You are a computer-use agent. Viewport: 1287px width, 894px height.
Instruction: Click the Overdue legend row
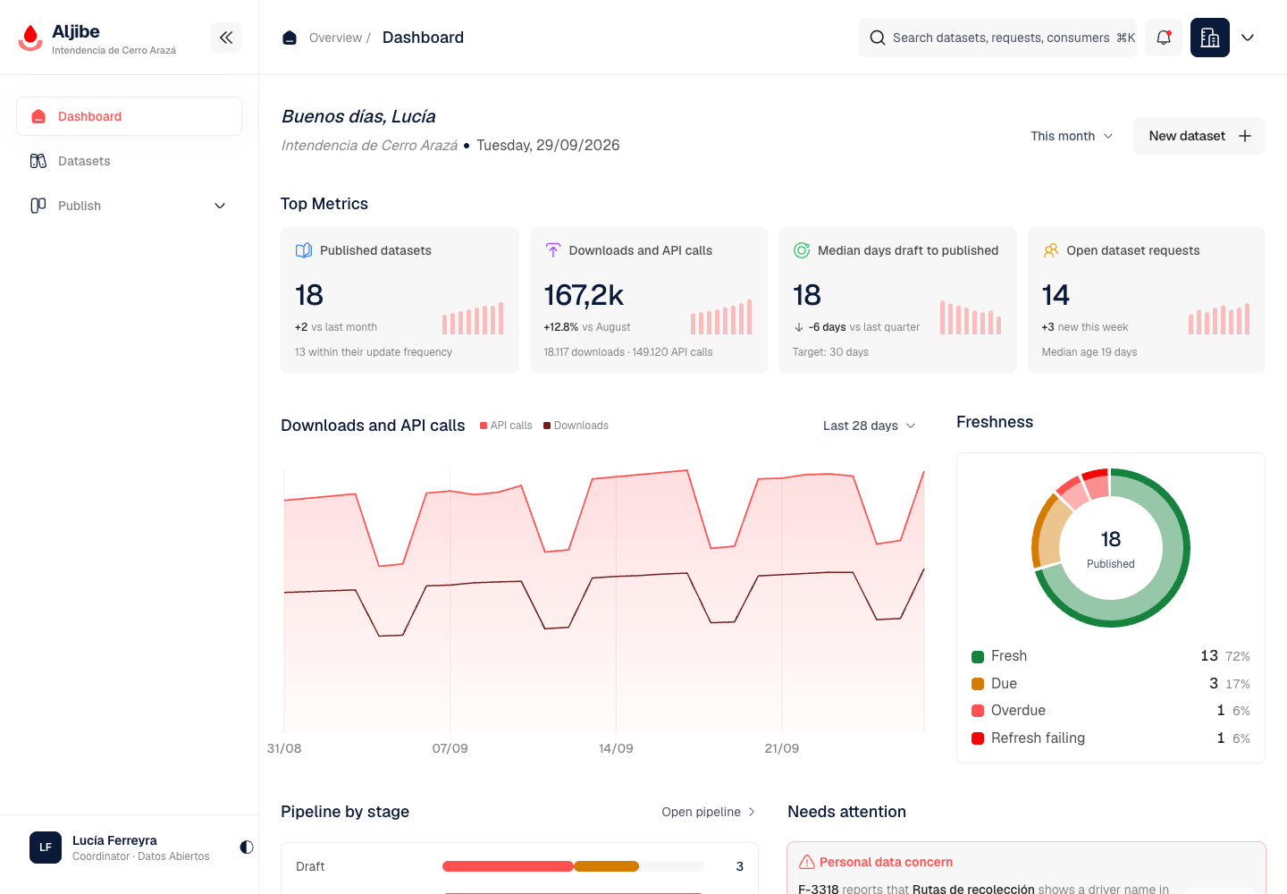(x=1111, y=711)
